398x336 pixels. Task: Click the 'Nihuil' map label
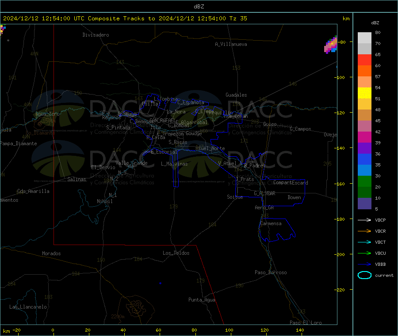[x=105, y=201]
